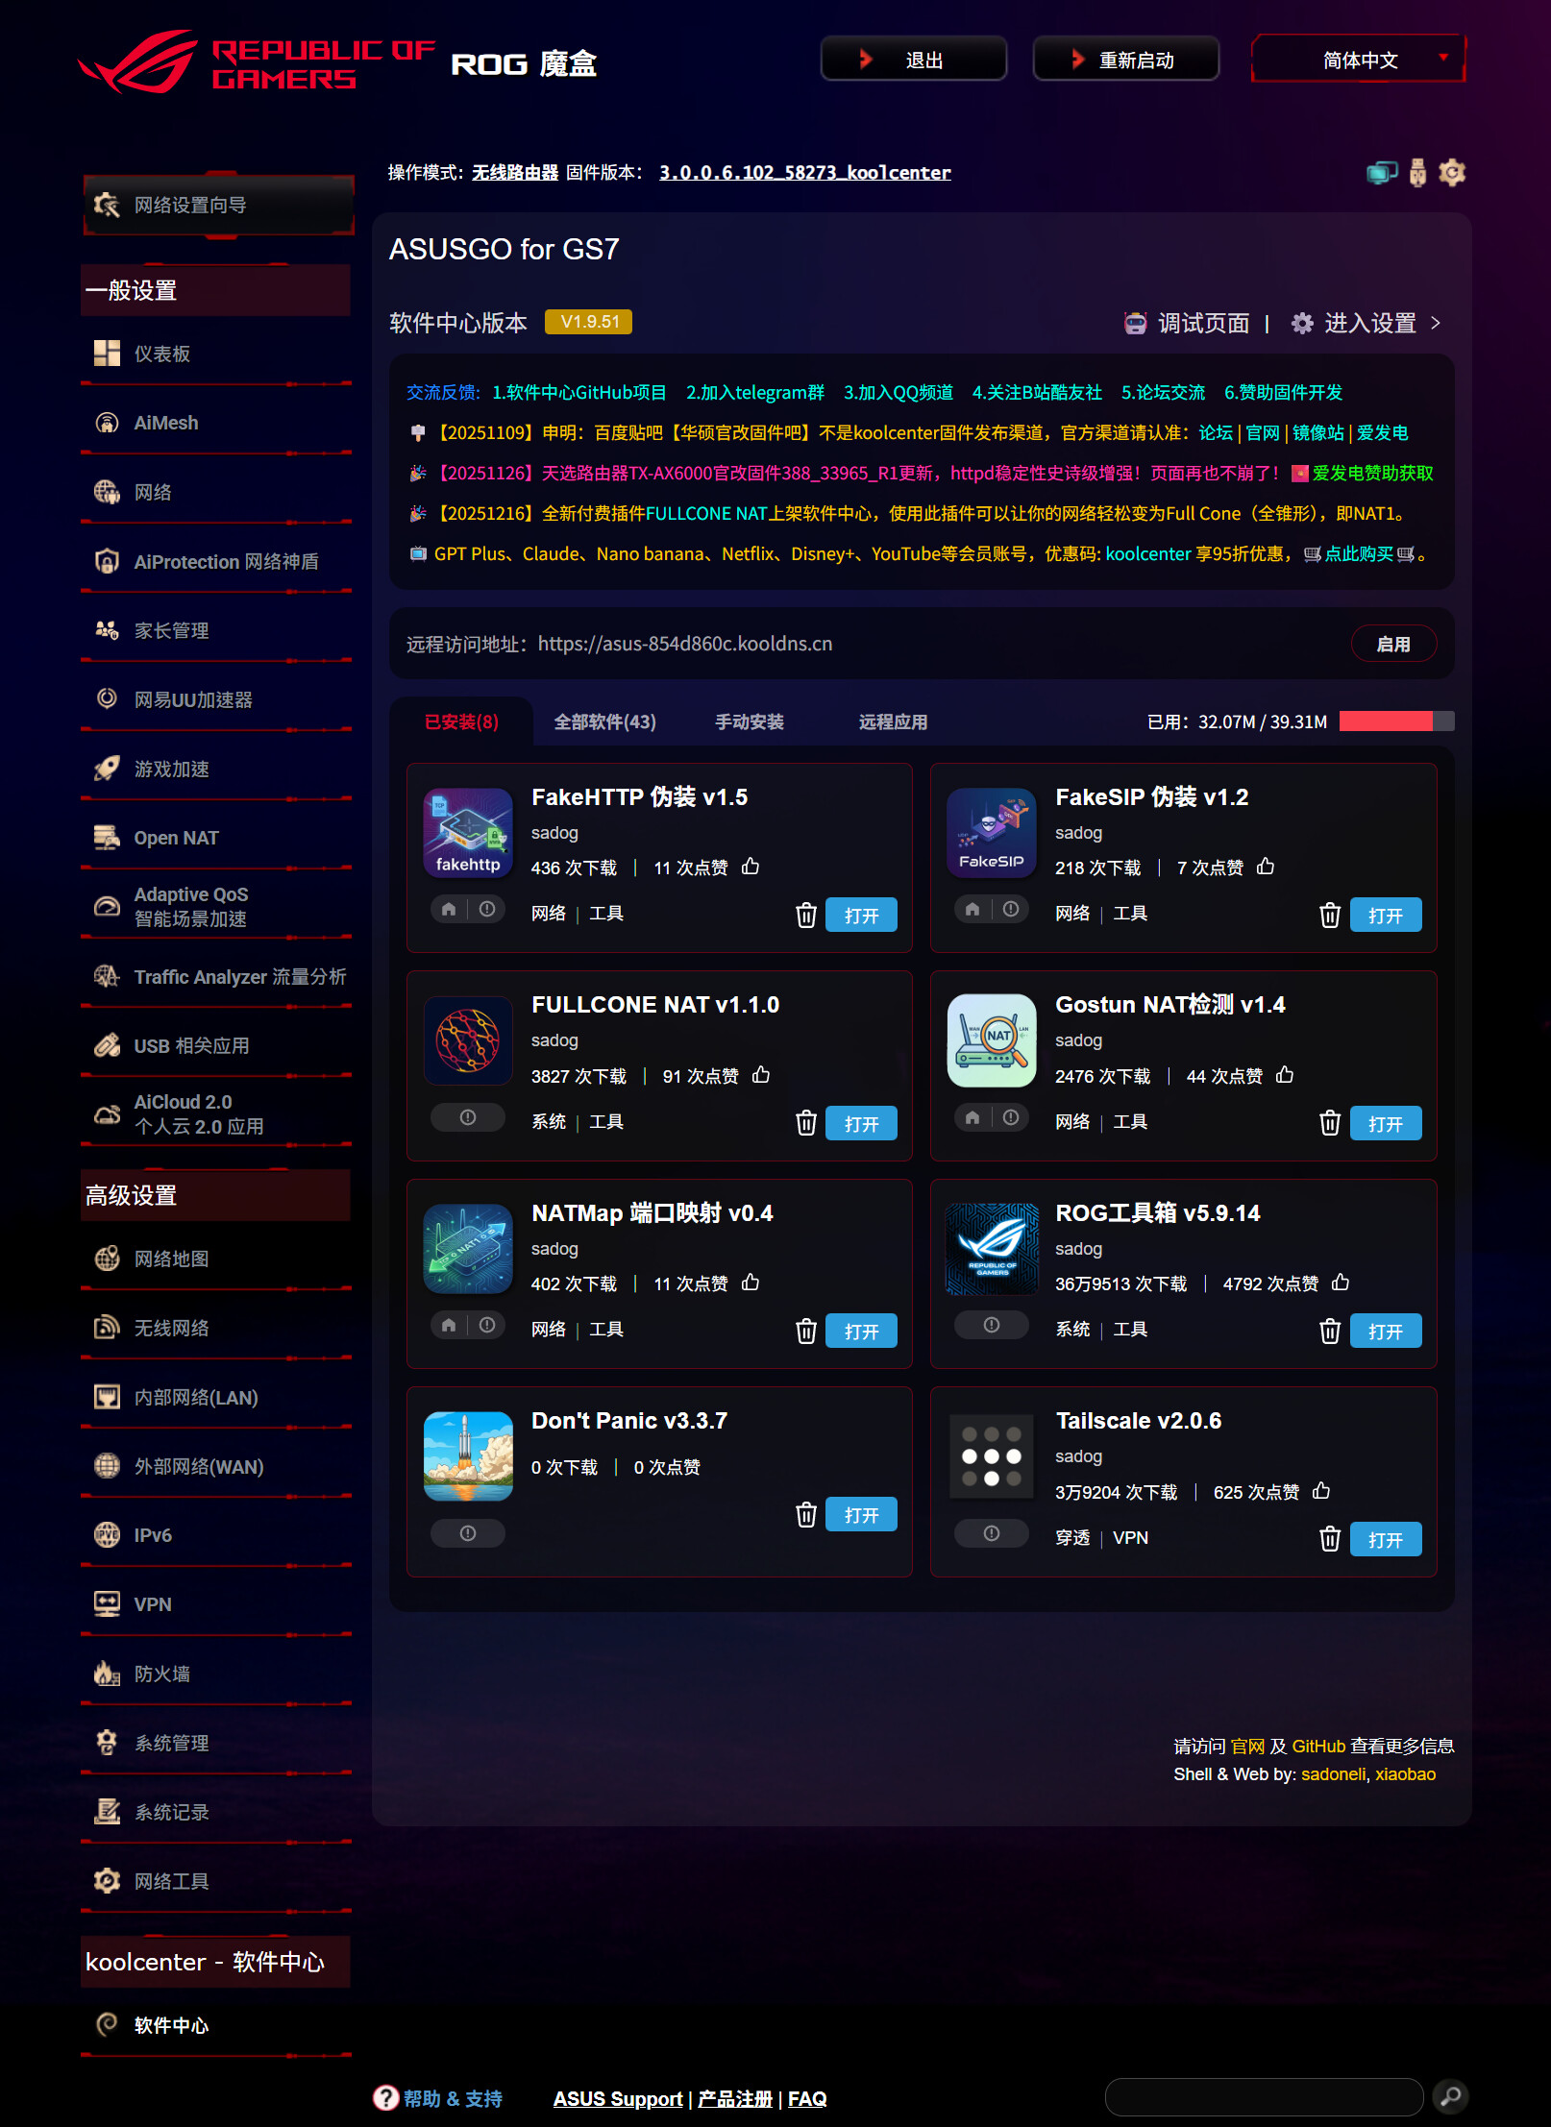
Task: Like the FULLCONE NAT plugin
Action: [x=761, y=1075]
